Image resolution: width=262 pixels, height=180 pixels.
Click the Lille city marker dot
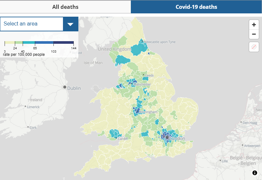tap(220, 160)
